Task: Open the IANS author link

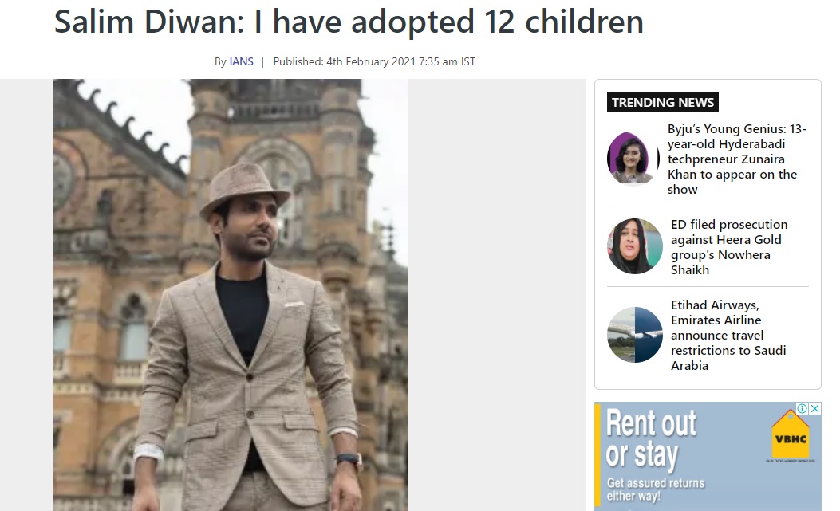Action: pyautogui.click(x=241, y=61)
